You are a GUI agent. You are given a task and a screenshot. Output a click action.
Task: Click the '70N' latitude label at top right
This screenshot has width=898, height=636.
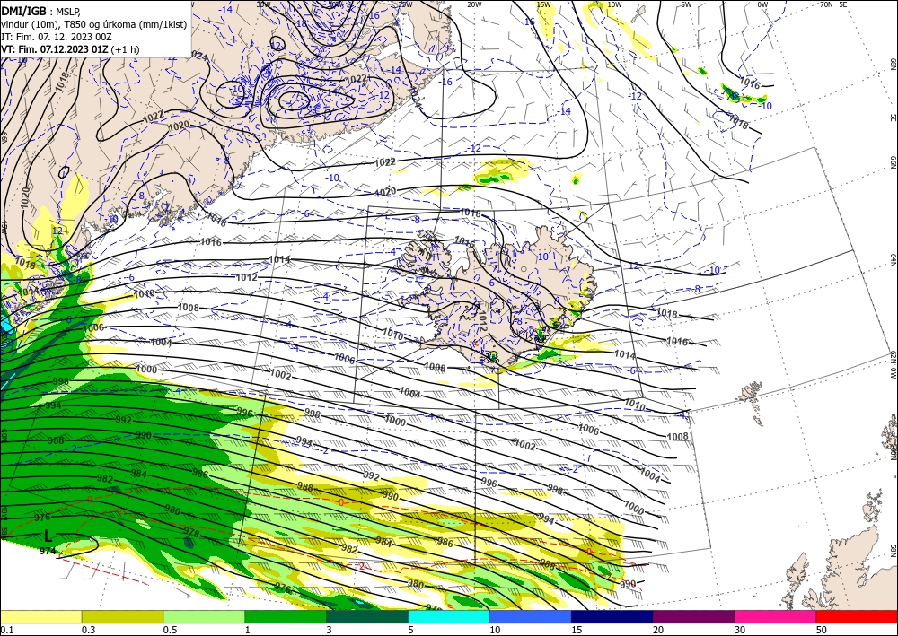pyautogui.click(x=826, y=4)
